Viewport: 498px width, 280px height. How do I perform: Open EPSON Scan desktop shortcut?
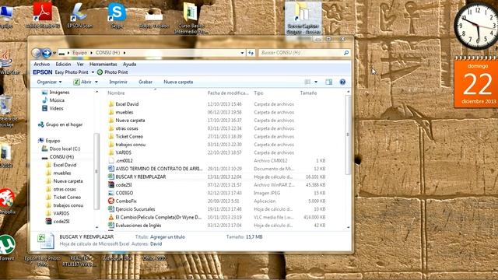pos(79,16)
